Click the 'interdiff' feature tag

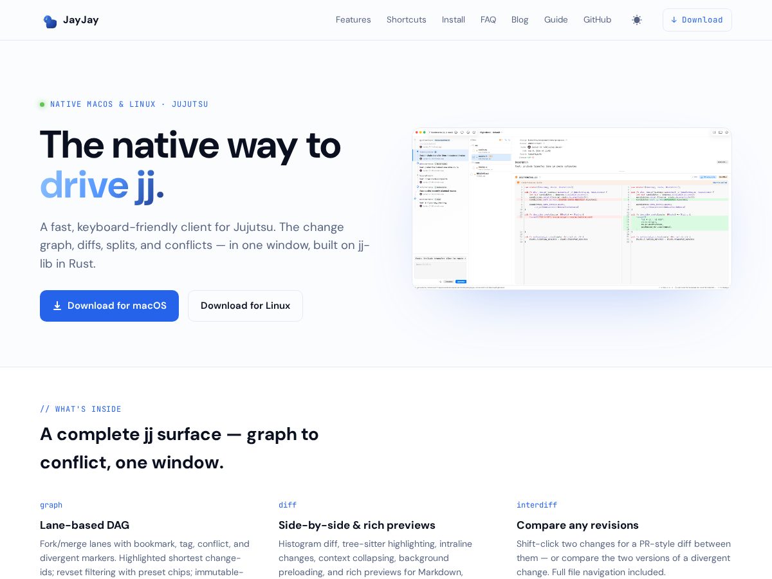(537, 505)
